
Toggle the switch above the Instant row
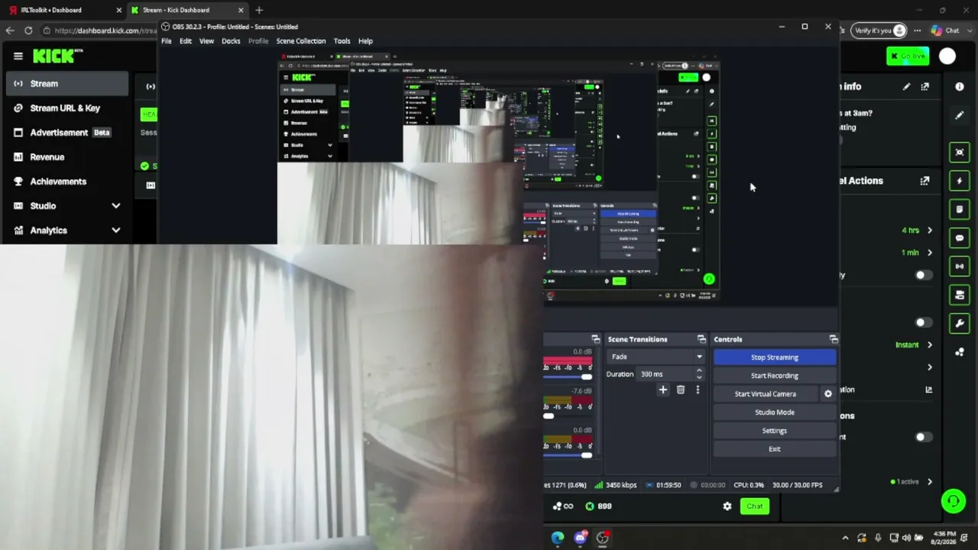pos(923,322)
